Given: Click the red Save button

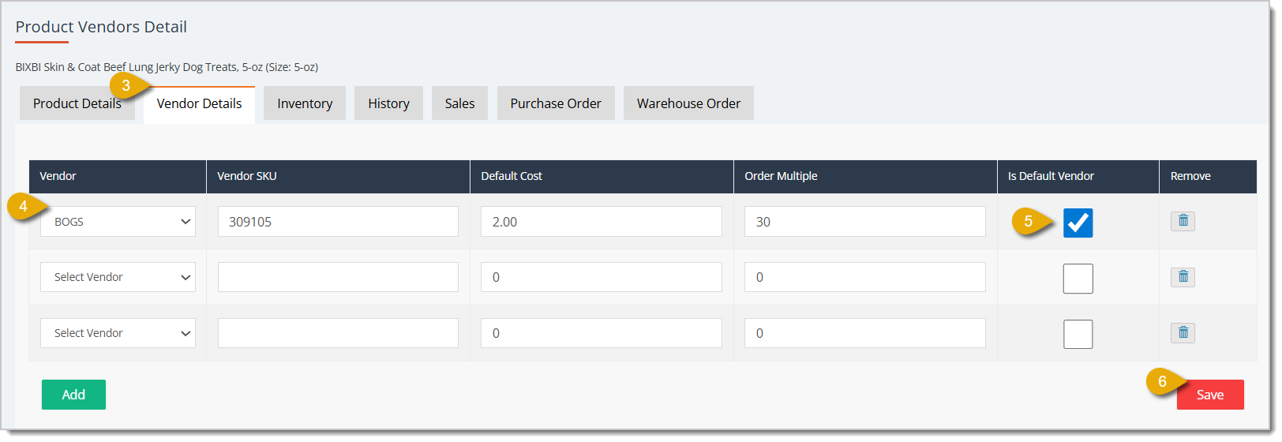Looking at the screenshot, I should 1210,395.
